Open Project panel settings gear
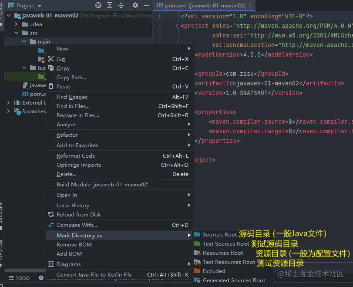The image size is (353, 287). (x=135, y=5)
